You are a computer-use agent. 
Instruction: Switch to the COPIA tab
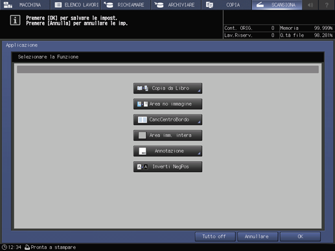[x=226, y=5]
